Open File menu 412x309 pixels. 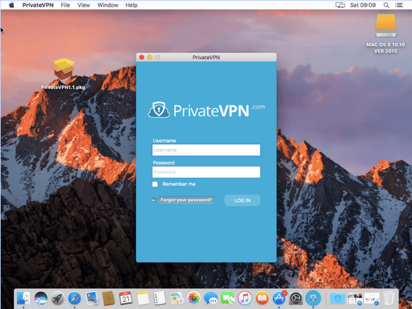point(65,5)
